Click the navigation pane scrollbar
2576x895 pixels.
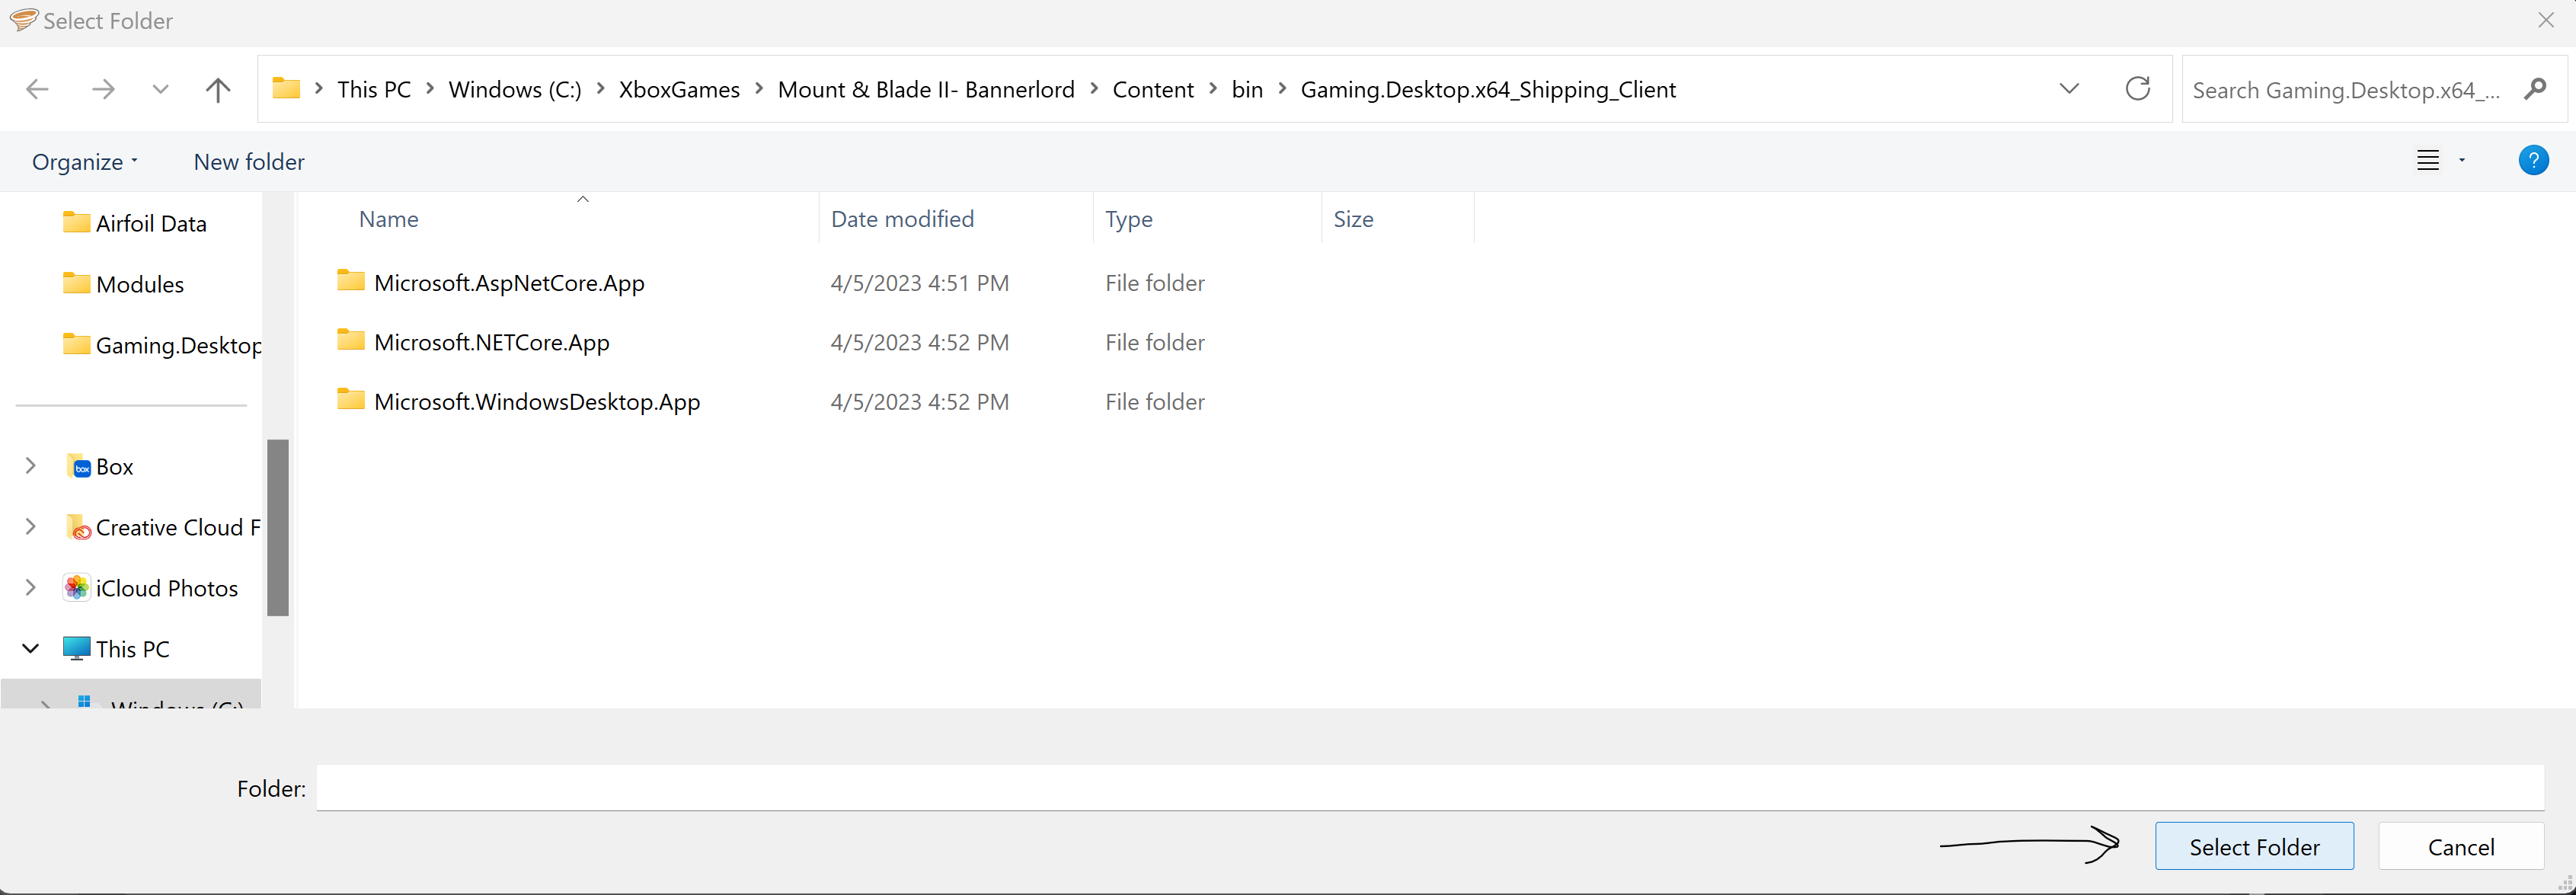click(278, 527)
